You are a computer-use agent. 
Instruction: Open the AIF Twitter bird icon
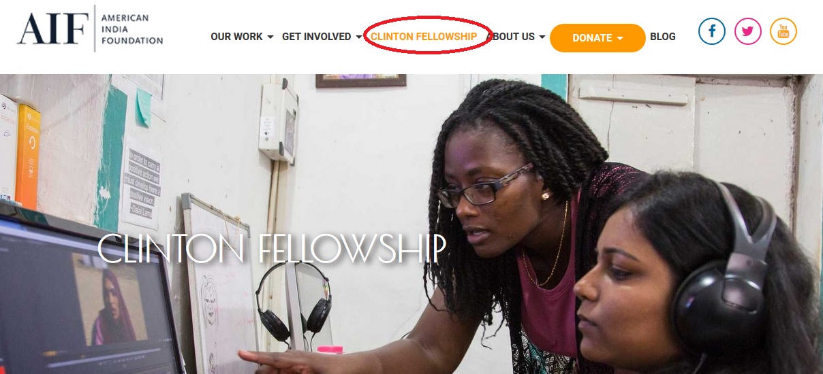tap(748, 31)
